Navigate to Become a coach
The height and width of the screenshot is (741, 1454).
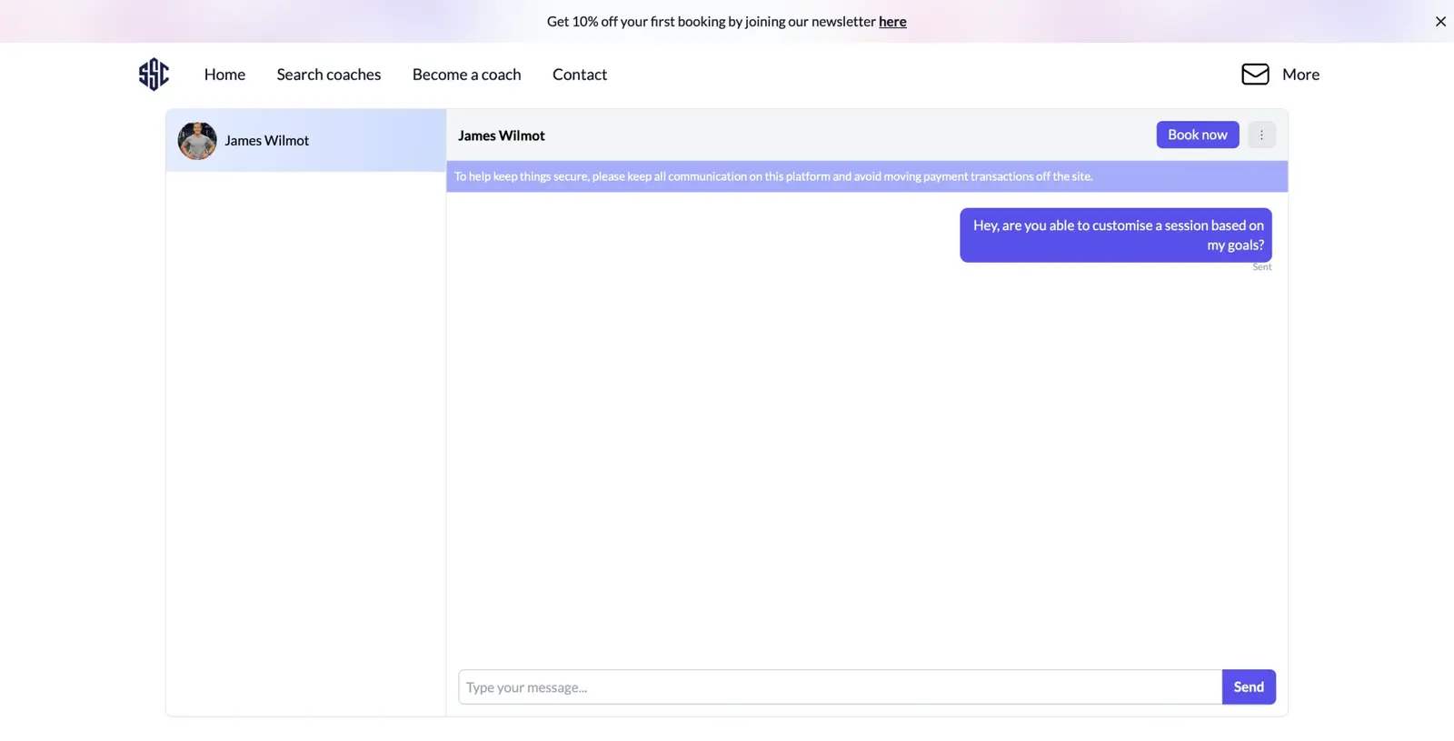[467, 75]
